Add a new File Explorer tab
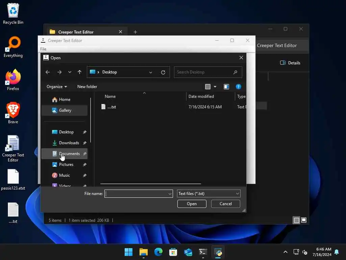Image resolution: width=346 pixels, height=260 pixels. [135, 32]
